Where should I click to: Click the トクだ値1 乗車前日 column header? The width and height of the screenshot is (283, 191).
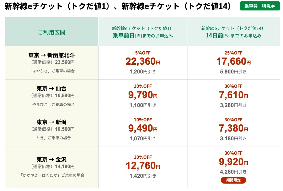click(x=143, y=32)
